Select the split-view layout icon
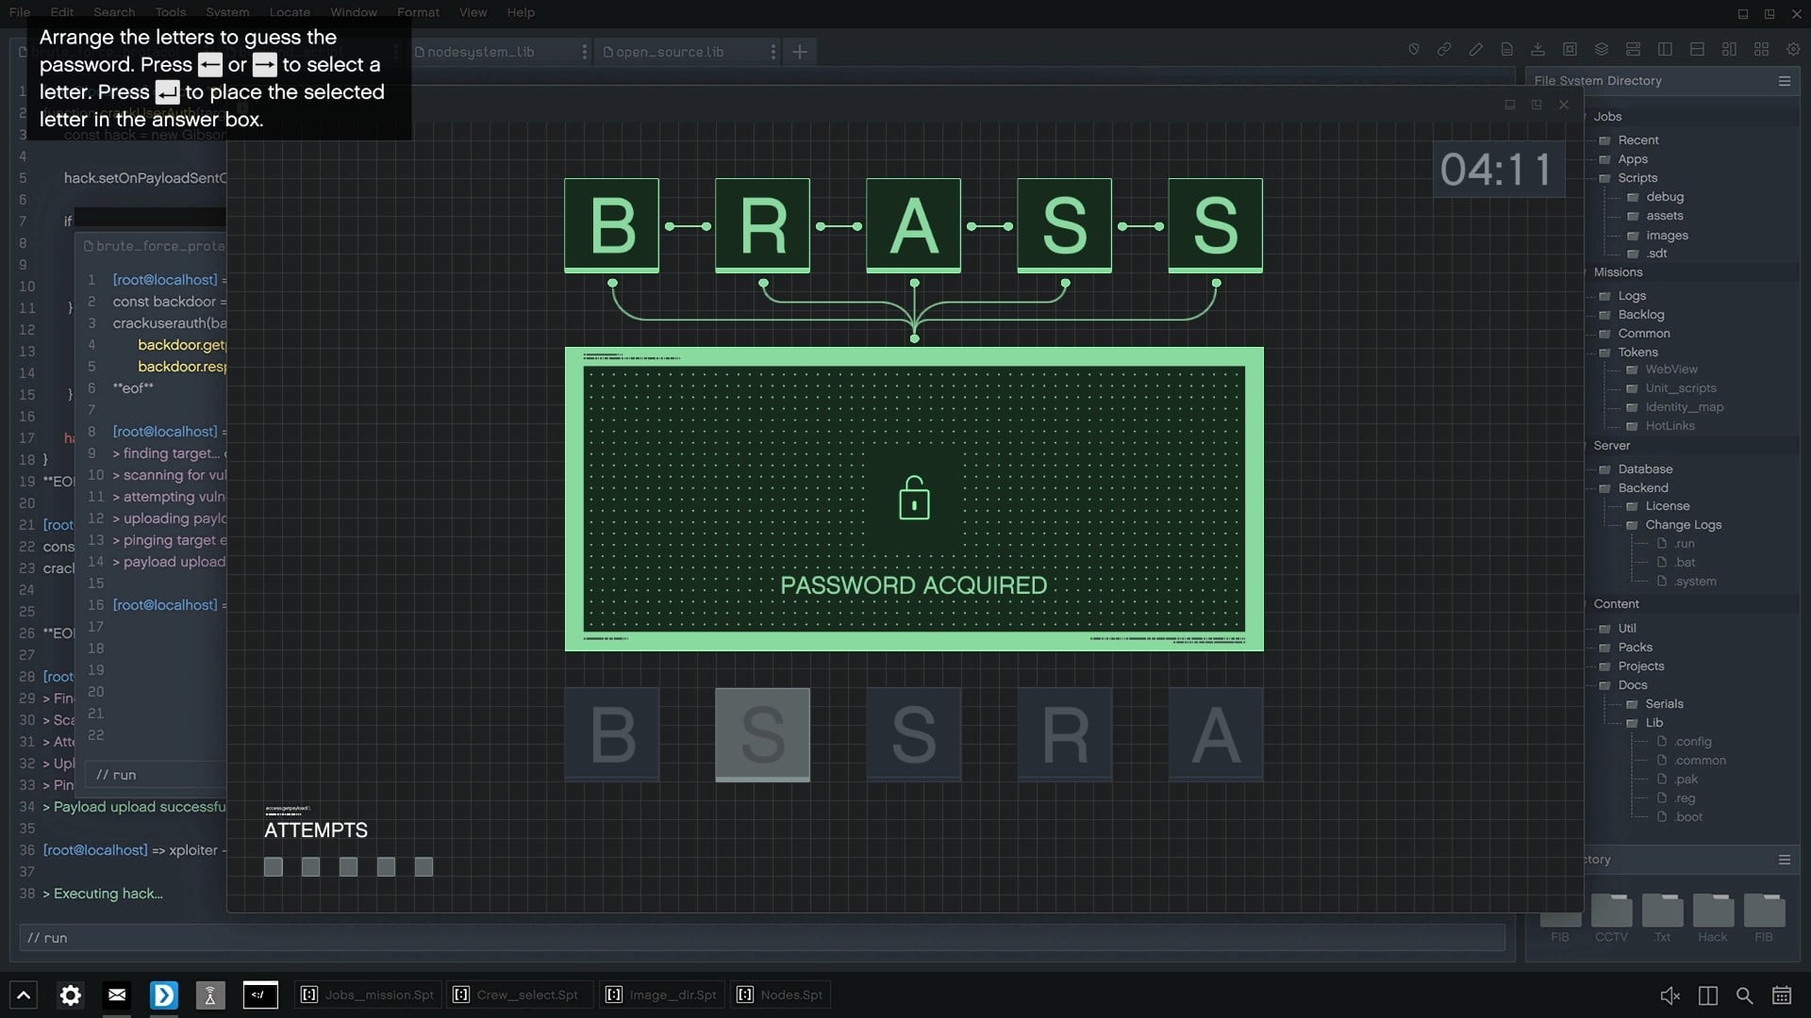This screenshot has width=1811, height=1018. pos(1664,50)
